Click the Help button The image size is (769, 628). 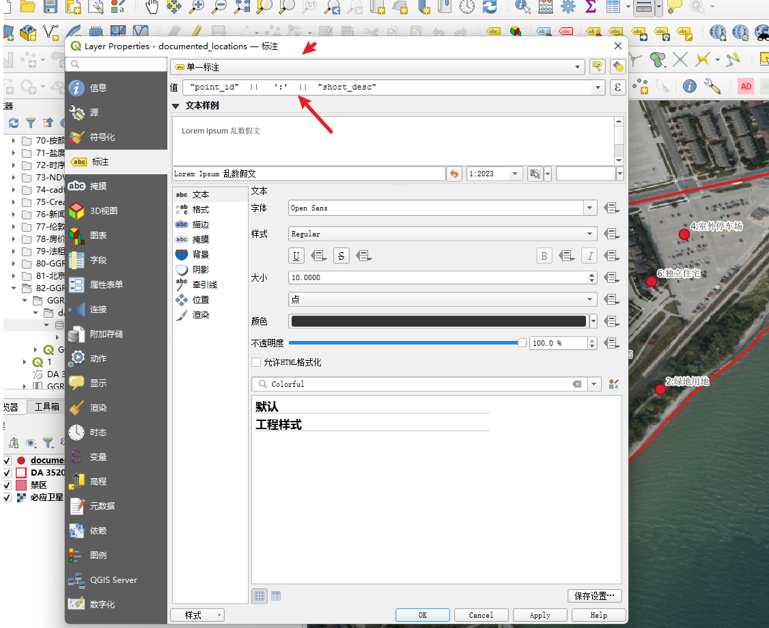[599, 615]
